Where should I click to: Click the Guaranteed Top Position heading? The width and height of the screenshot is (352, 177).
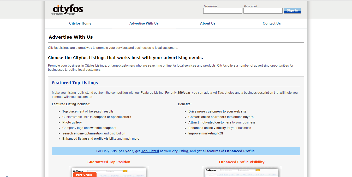tap(109, 162)
